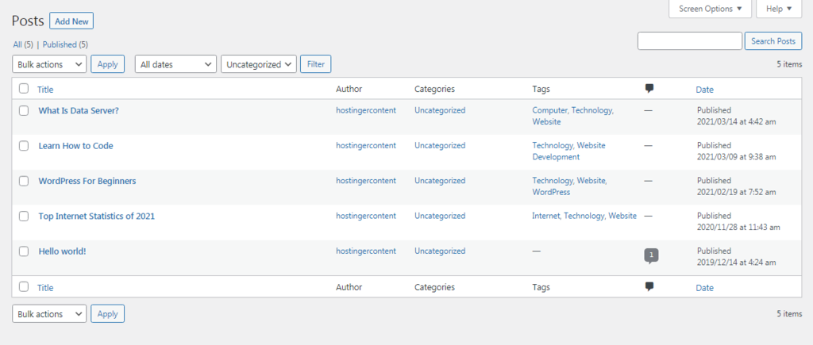Open the bottom Bulk actions dropdown

[49, 314]
